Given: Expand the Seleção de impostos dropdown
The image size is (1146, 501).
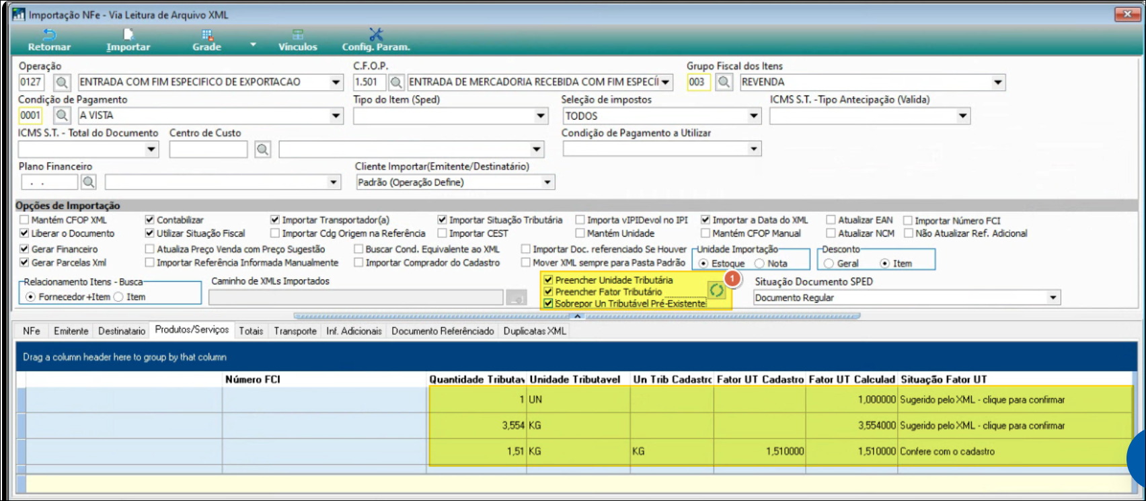Looking at the screenshot, I should (754, 116).
